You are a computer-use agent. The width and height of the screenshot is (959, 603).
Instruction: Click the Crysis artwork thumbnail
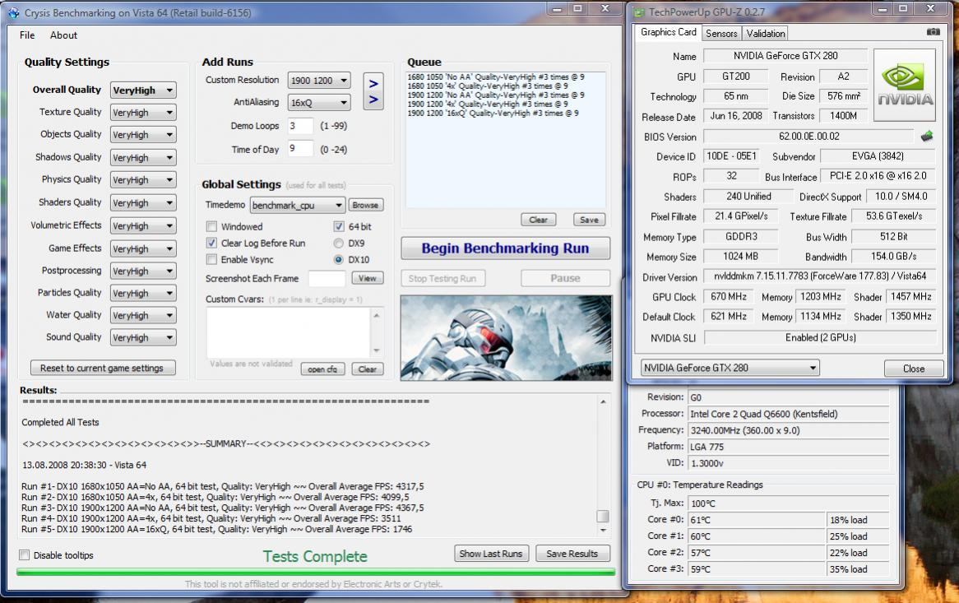(x=506, y=338)
